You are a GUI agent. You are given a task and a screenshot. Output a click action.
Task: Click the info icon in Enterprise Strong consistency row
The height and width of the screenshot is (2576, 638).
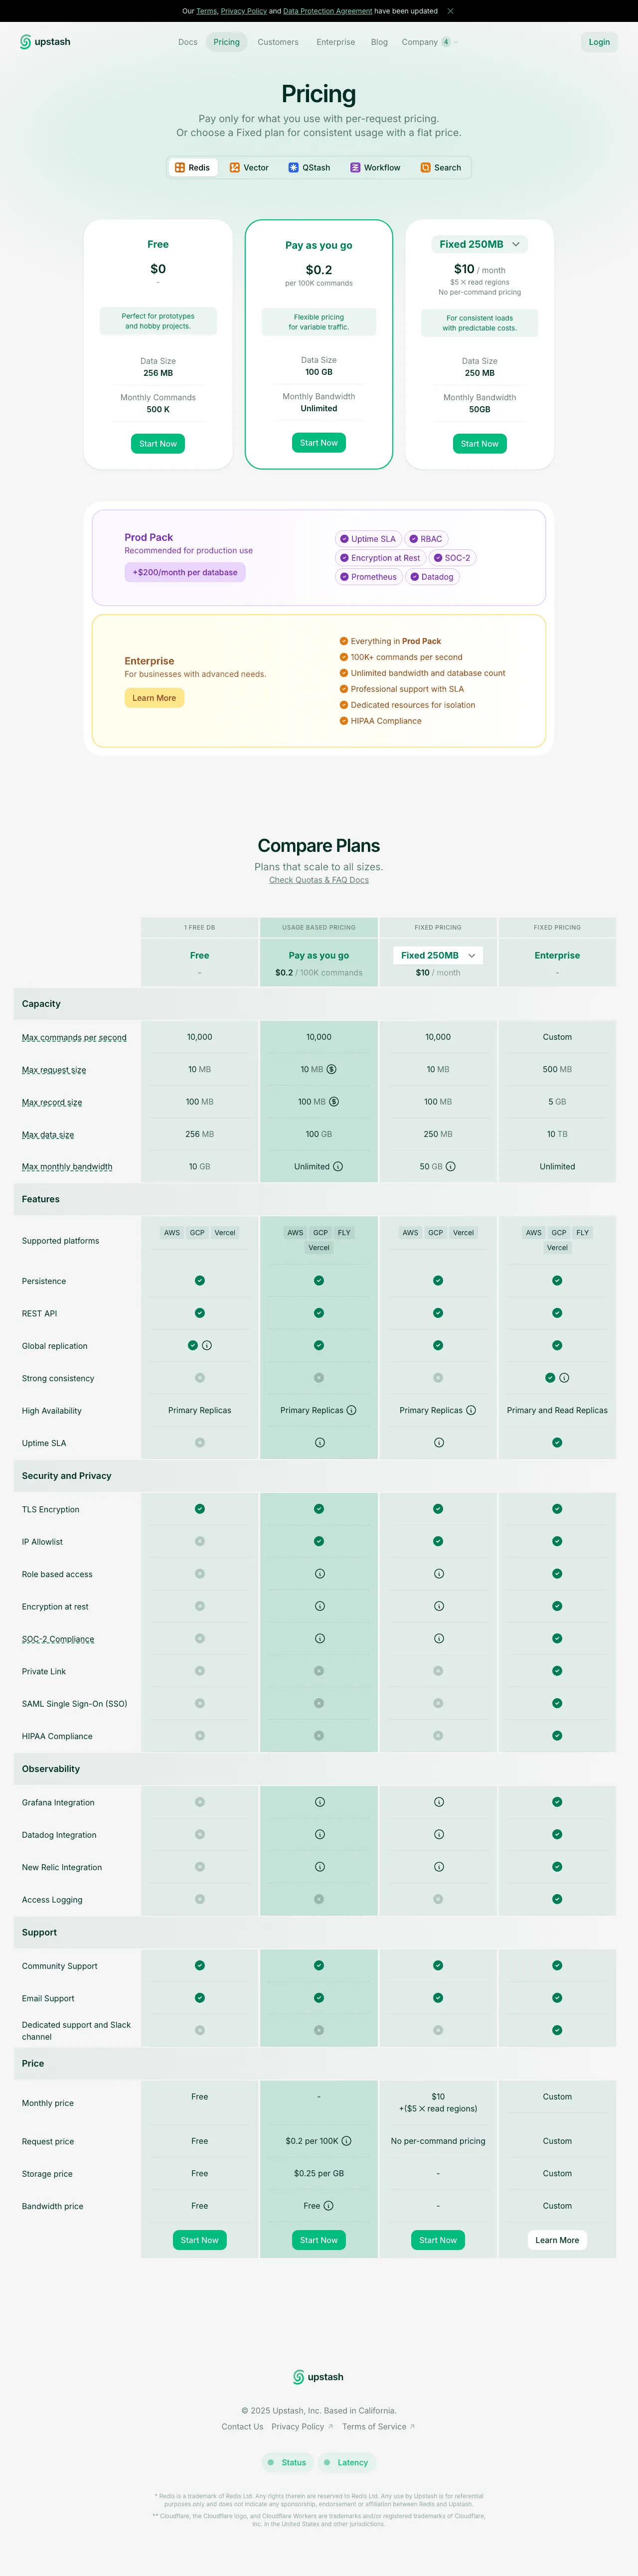[x=564, y=1378]
